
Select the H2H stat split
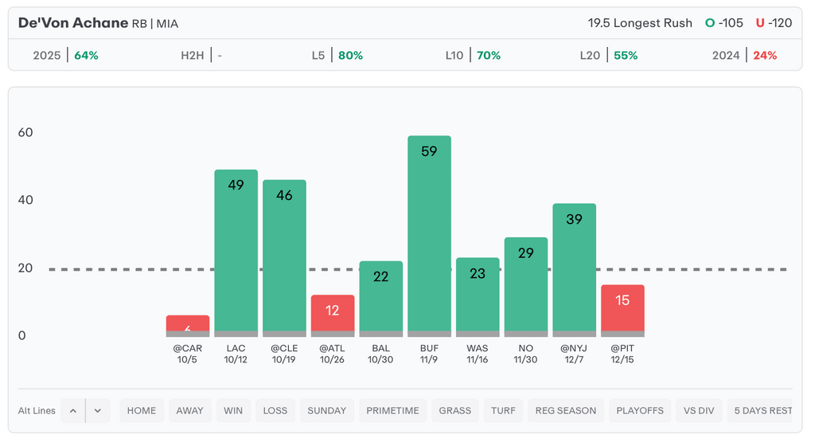(201, 56)
